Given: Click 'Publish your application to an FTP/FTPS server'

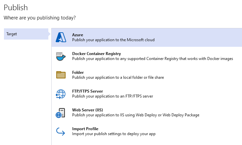Looking at the screenshot, I should 113,96.
